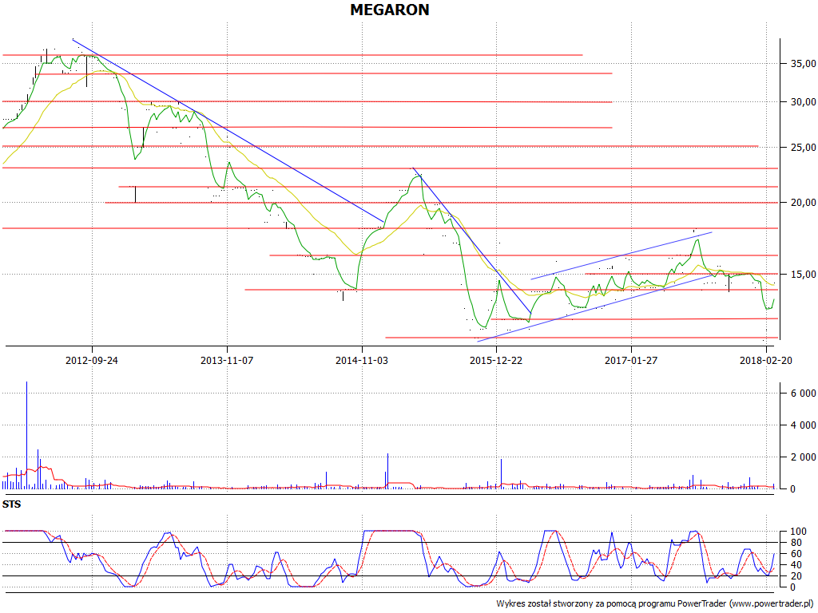Viewport: 818px width, 613px height.
Task: Select the 2017-01-27 date label
Action: [x=631, y=360]
